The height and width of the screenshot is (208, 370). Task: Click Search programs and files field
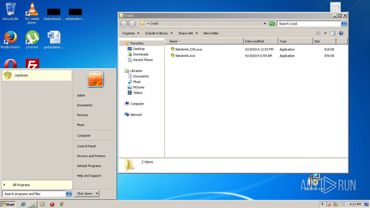coord(34,194)
